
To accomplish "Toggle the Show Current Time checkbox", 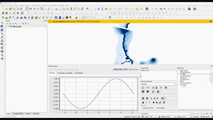I will tap(142, 108).
